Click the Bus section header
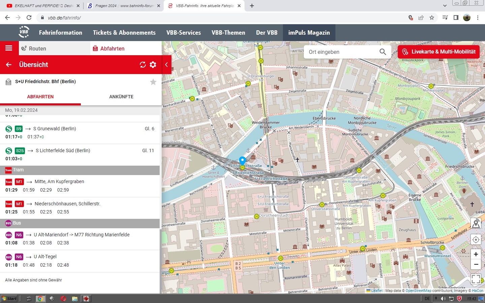The height and width of the screenshot is (303, 485). point(80,223)
